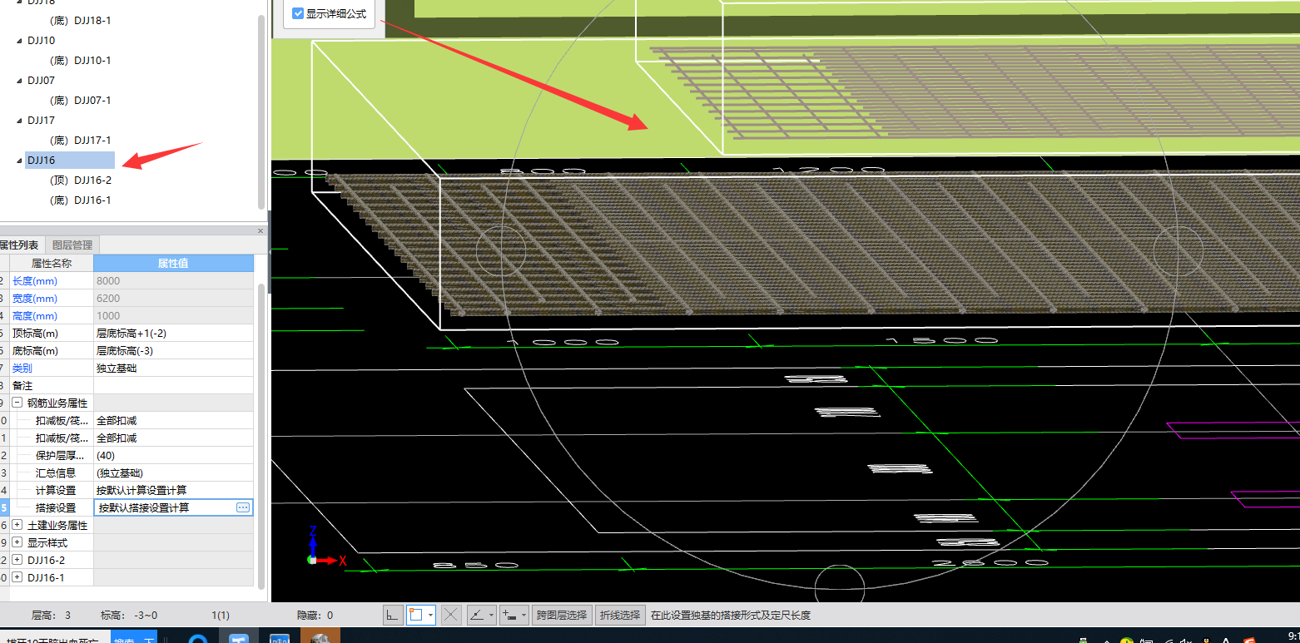Click the 高度 value 1000
Viewport: 1300px width, 643px height.
[x=173, y=315]
